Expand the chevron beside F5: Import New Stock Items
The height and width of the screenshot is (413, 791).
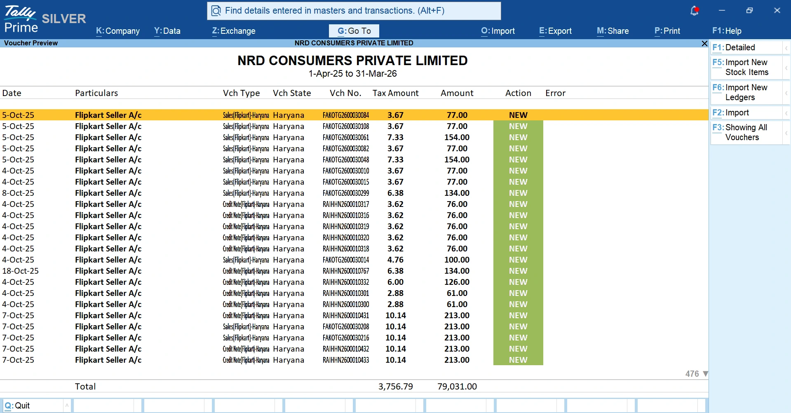(x=786, y=67)
